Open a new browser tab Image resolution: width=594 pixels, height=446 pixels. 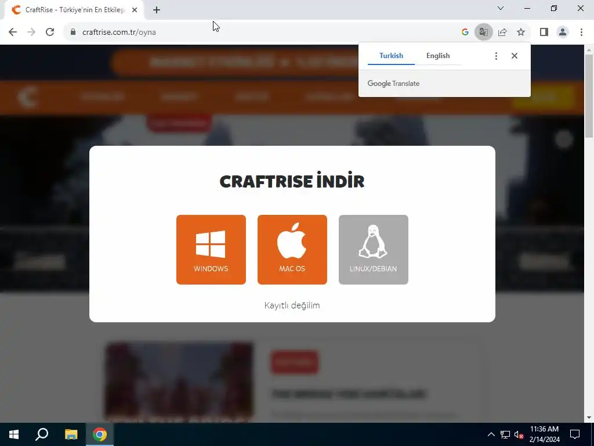pos(157,10)
